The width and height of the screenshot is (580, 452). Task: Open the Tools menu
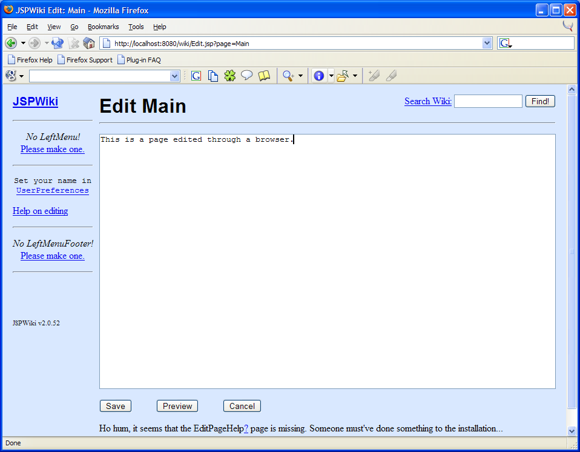coord(136,27)
